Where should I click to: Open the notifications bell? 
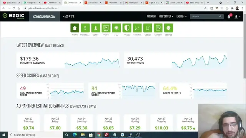(229, 16)
